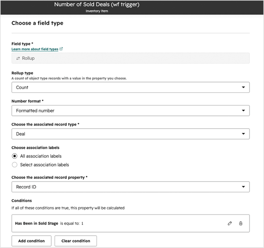Delete the Has Been in Sold Stage condition
This screenshot has width=264, height=248.
[241, 223]
